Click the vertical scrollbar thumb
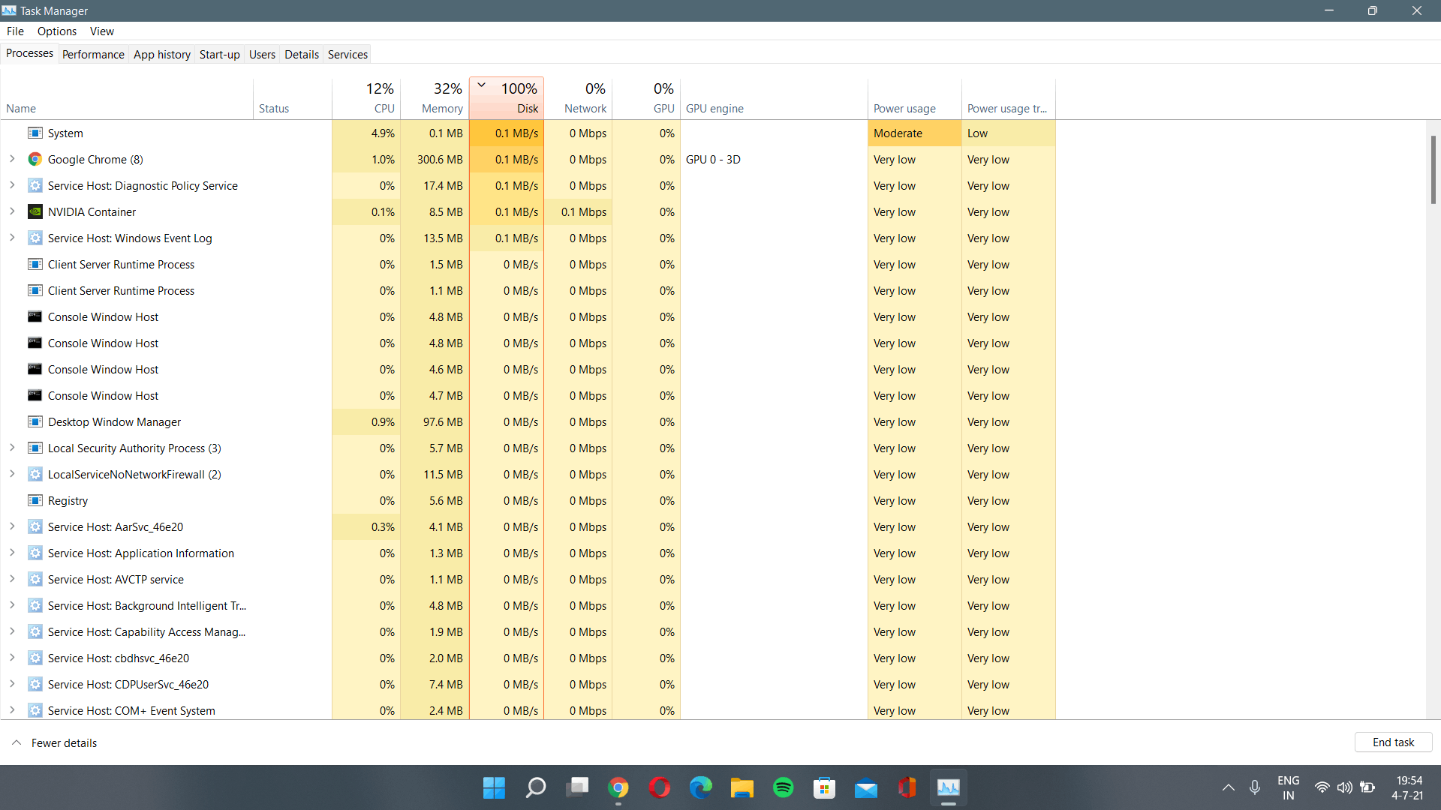Viewport: 1441px width, 810px height. (x=1433, y=169)
